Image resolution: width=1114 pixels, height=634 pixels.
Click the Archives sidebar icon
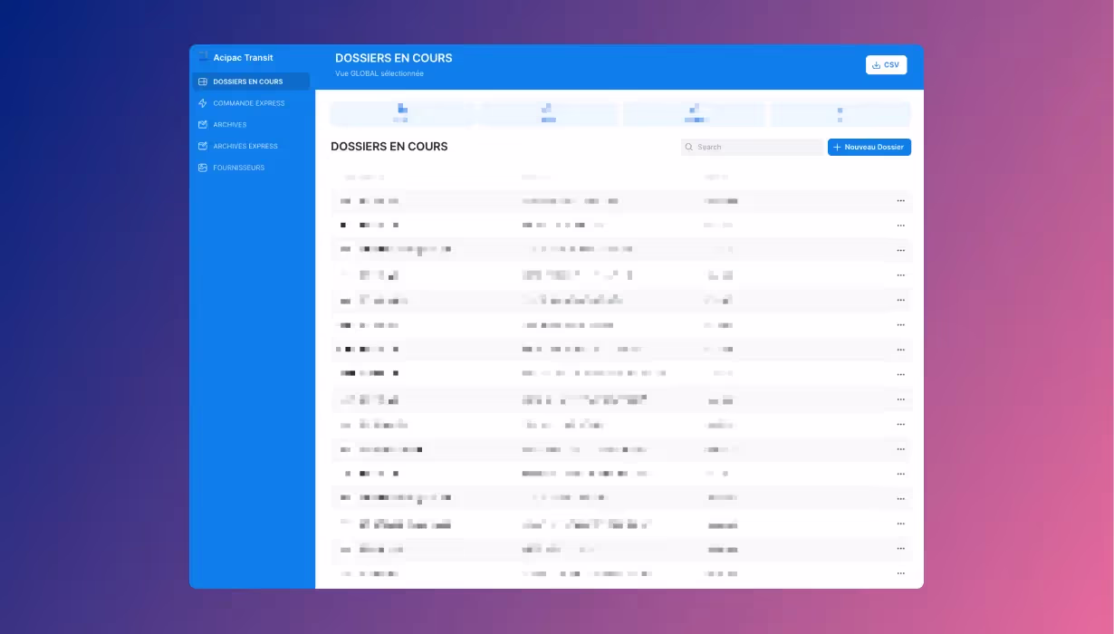point(203,125)
